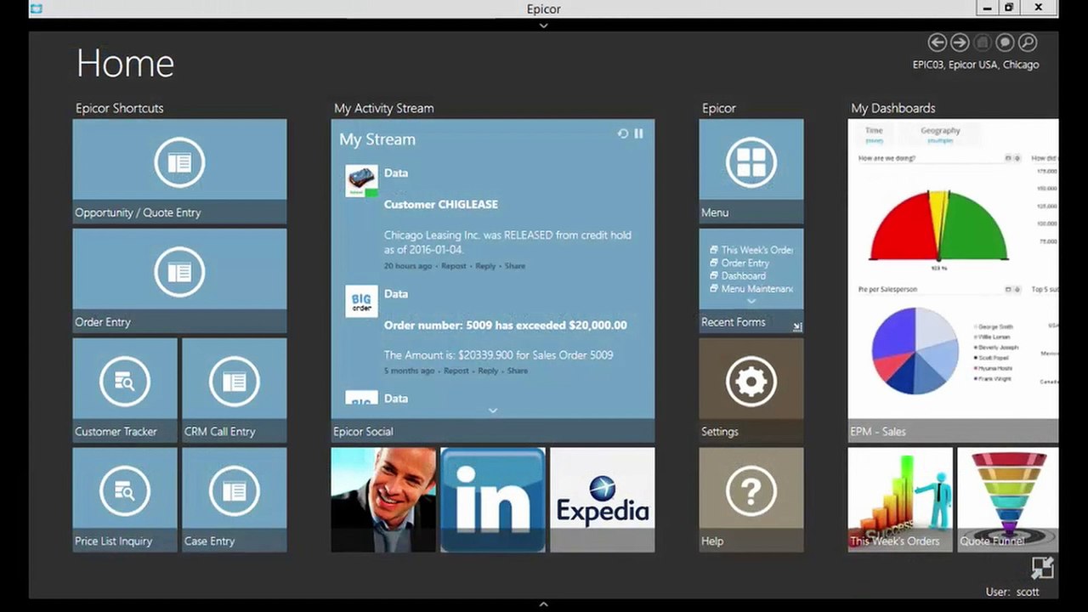Click the EPIC03, Epicor USA, Chicago text
Image resolution: width=1088 pixels, height=612 pixels.
tap(976, 65)
